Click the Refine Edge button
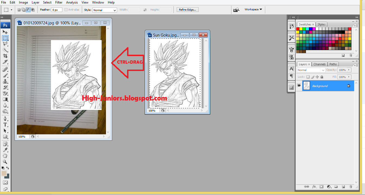 (x=188, y=9)
